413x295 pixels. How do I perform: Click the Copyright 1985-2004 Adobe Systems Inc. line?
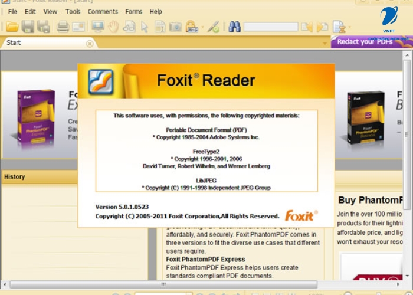pos(206,137)
